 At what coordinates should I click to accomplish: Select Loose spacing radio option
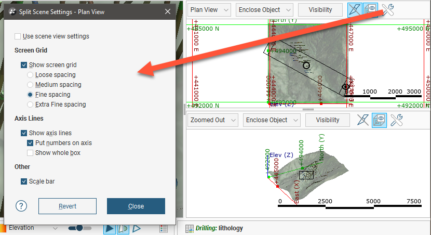coord(30,75)
